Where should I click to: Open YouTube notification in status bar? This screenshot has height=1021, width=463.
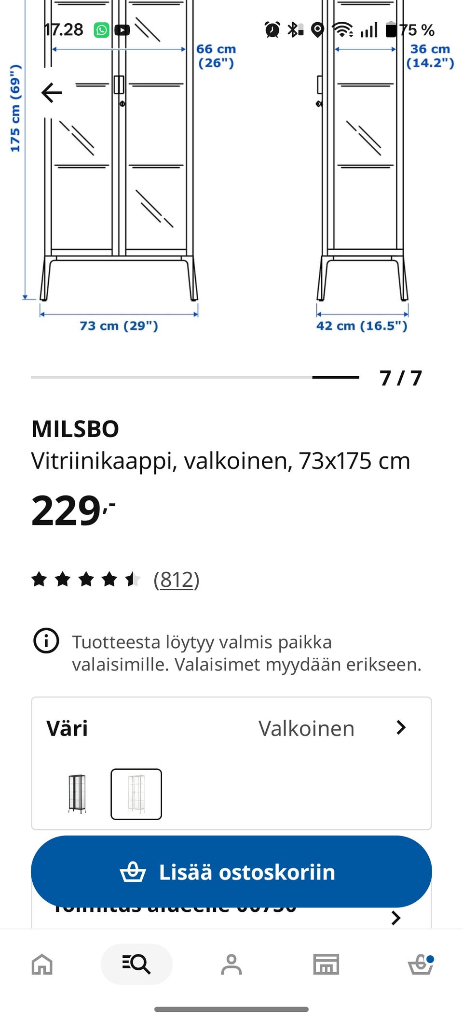[x=122, y=30]
